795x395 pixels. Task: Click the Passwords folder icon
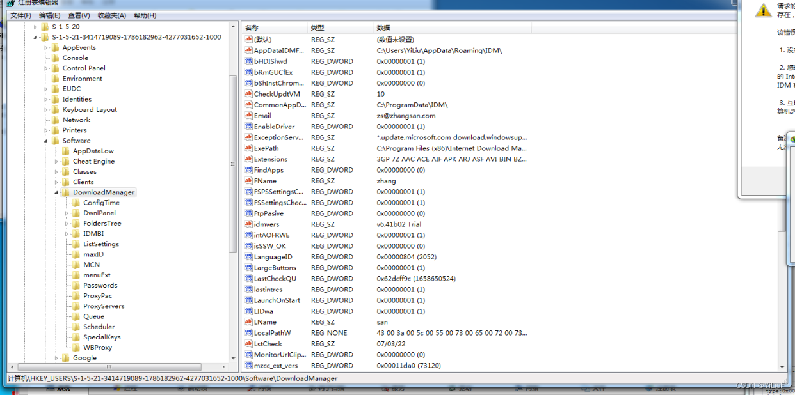tap(76, 285)
